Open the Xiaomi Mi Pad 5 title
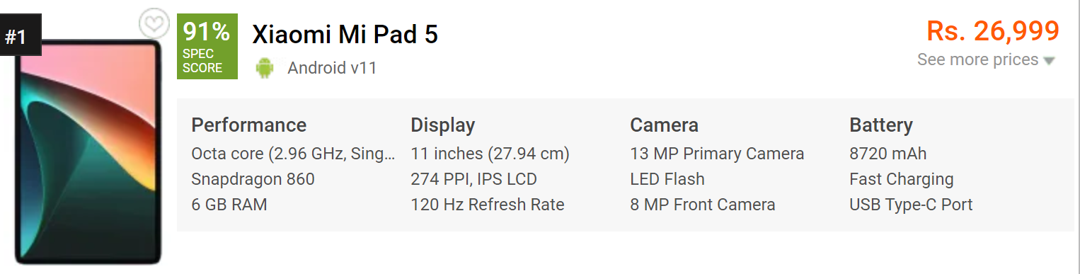Screen dimensions: 1080x274 [345, 34]
